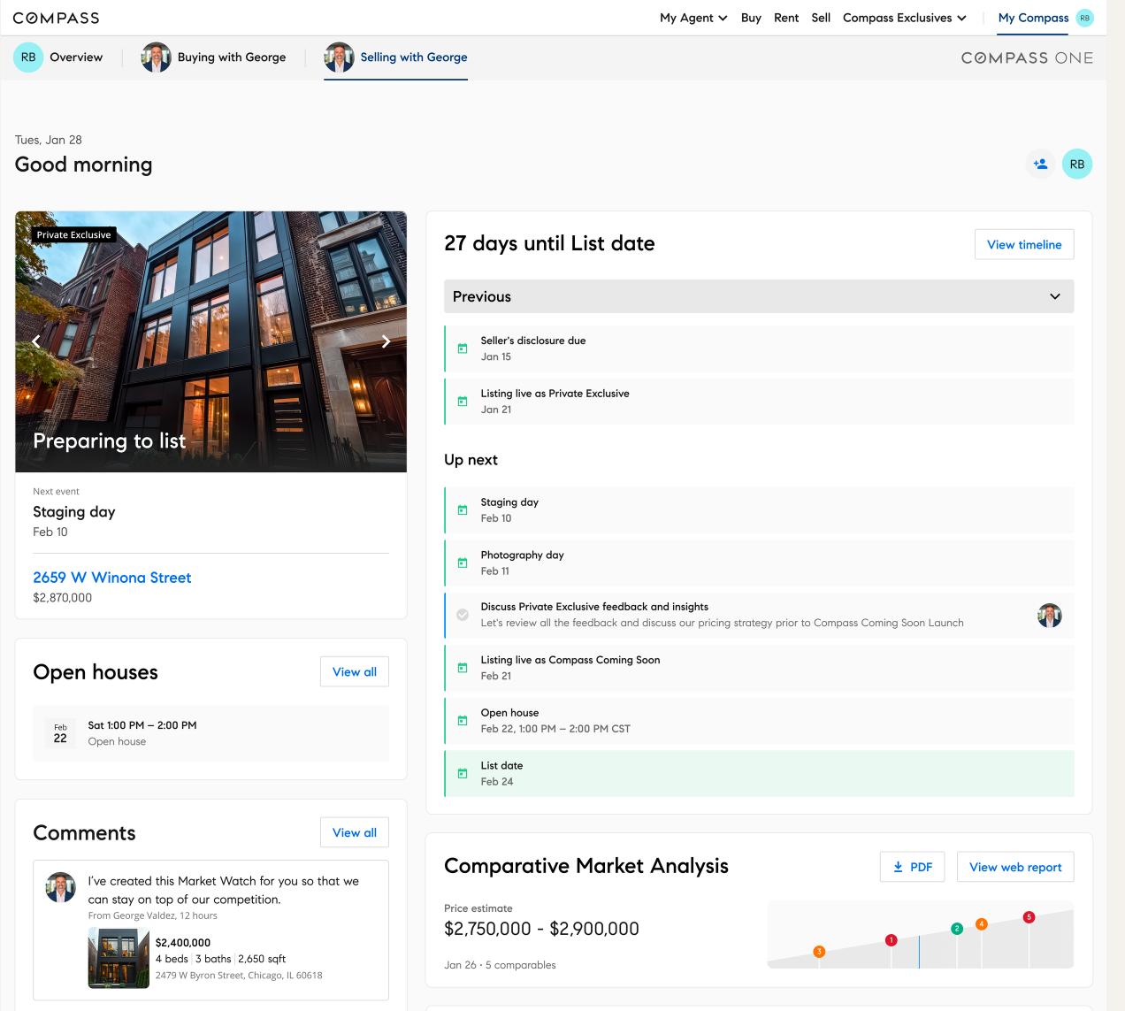Click the Staging day calendar icon
The height and width of the screenshot is (1011, 1125).
pos(462,510)
